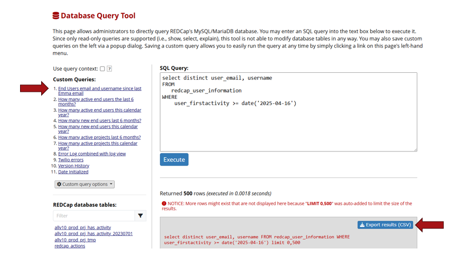
Task: Click the Execute button
Action: [x=174, y=159]
